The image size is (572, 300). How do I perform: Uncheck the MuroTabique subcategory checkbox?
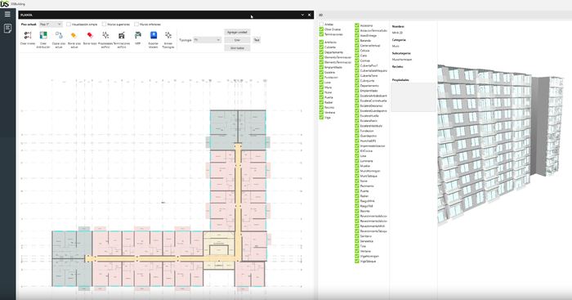pos(357,176)
